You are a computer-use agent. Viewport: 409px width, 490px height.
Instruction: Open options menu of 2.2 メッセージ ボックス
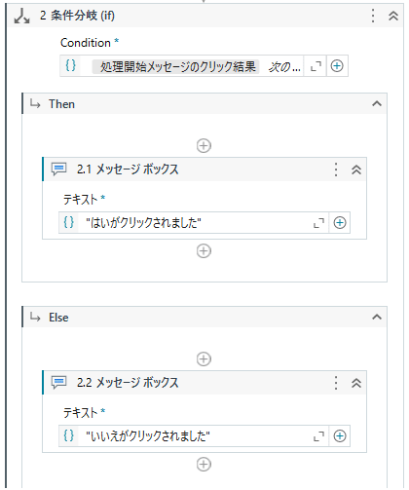click(336, 383)
